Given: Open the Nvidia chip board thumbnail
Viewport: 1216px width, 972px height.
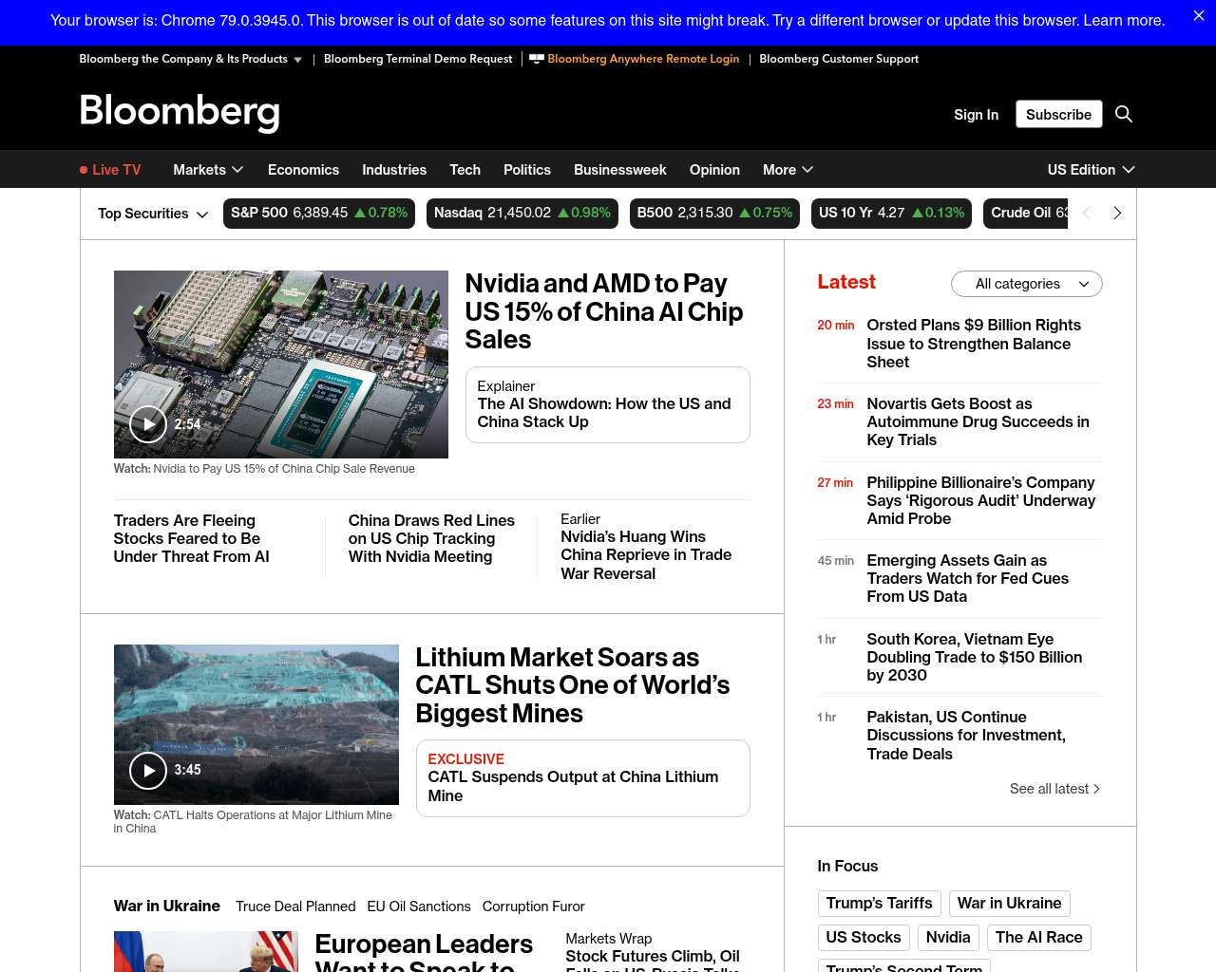Looking at the screenshot, I should click(x=281, y=364).
